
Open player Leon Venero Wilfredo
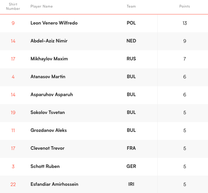[x=54, y=23]
